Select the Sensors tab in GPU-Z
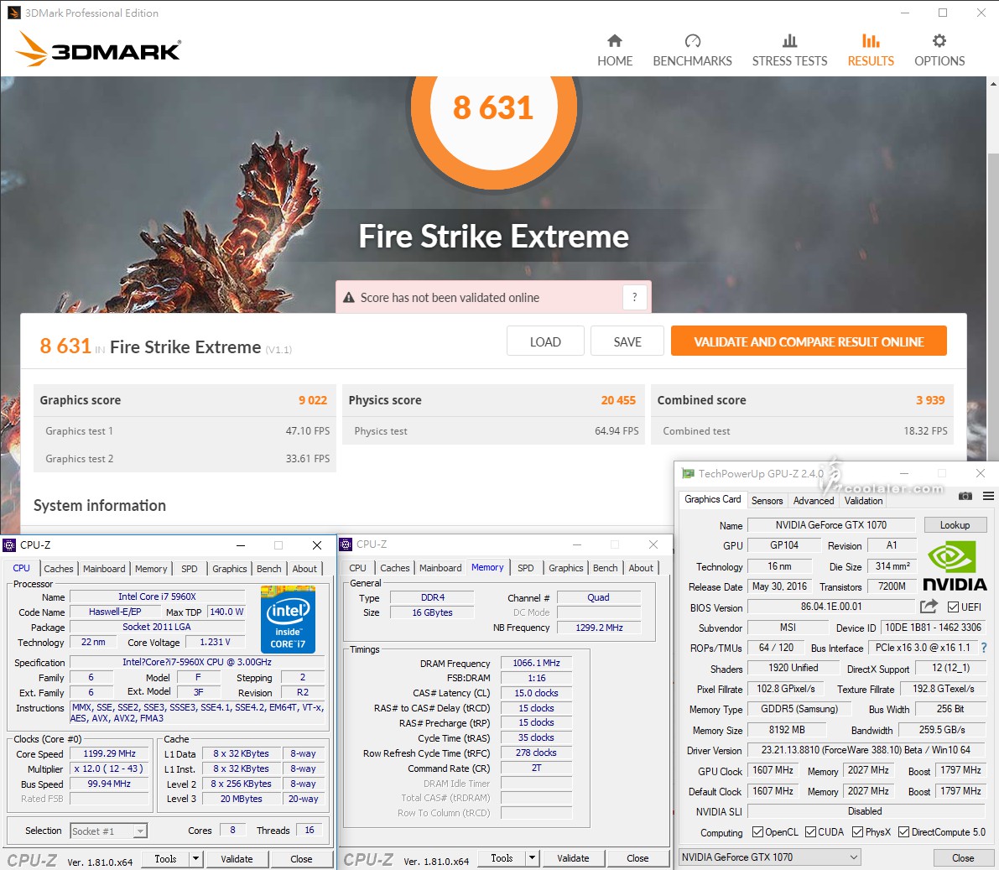Viewport: 999px width, 870px height. (x=767, y=500)
